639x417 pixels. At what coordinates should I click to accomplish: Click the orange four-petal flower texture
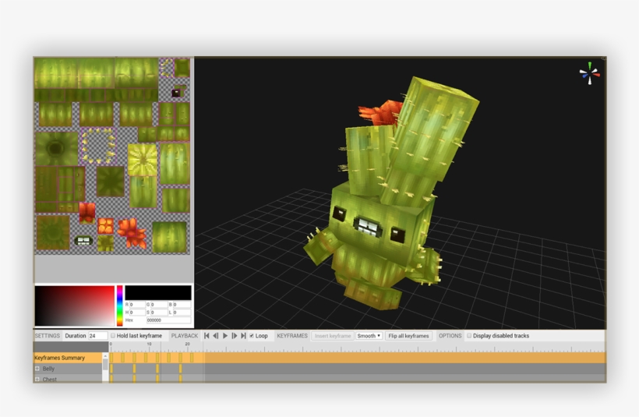pyautogui.click(x=105, y=226)
